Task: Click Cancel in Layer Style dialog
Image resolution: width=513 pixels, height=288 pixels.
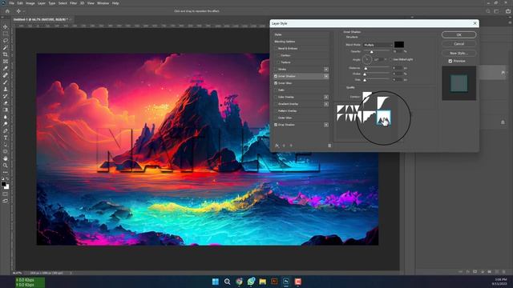Action: (x=458, y=44)
